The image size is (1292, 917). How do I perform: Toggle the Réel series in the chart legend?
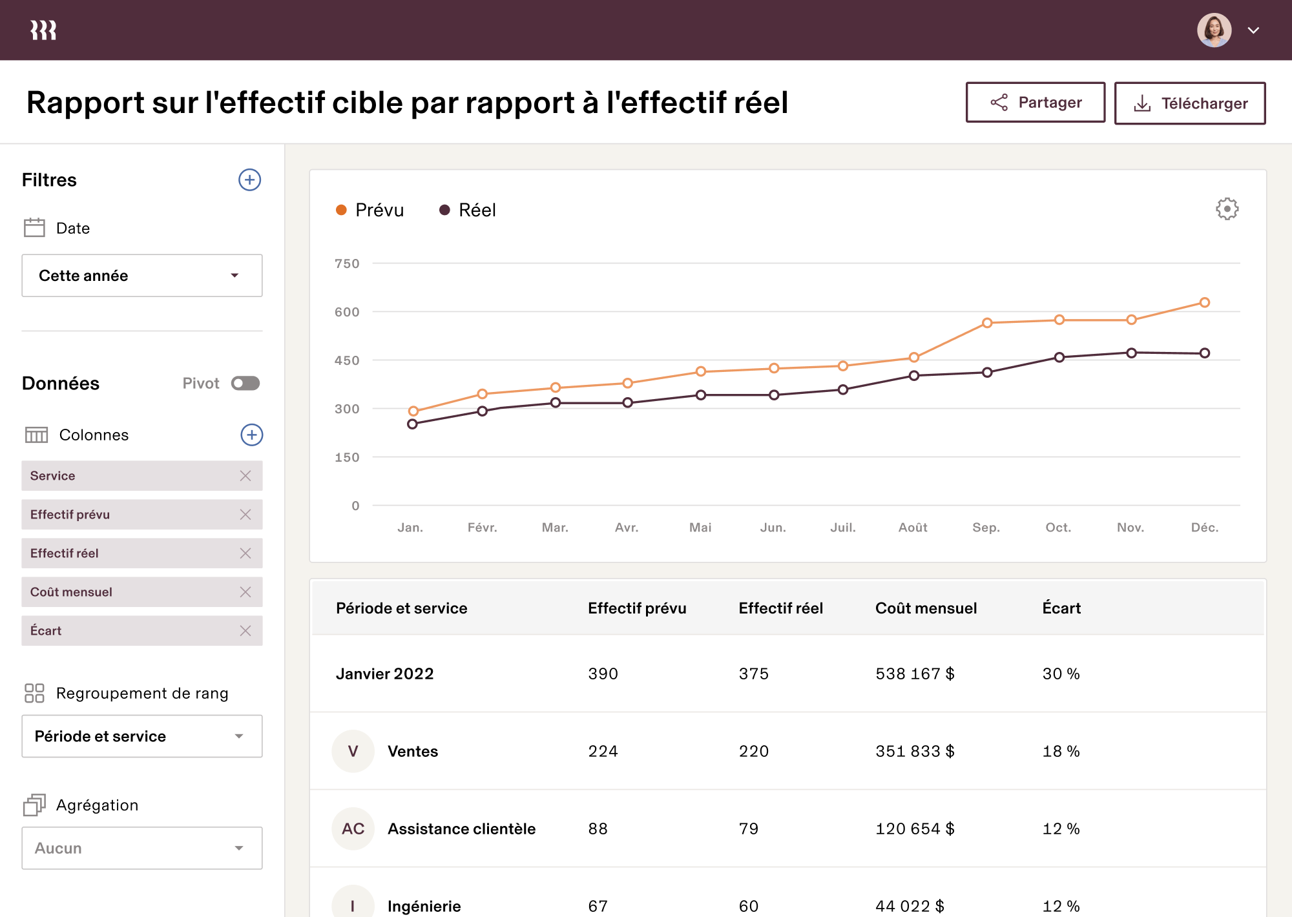[468, 209]
